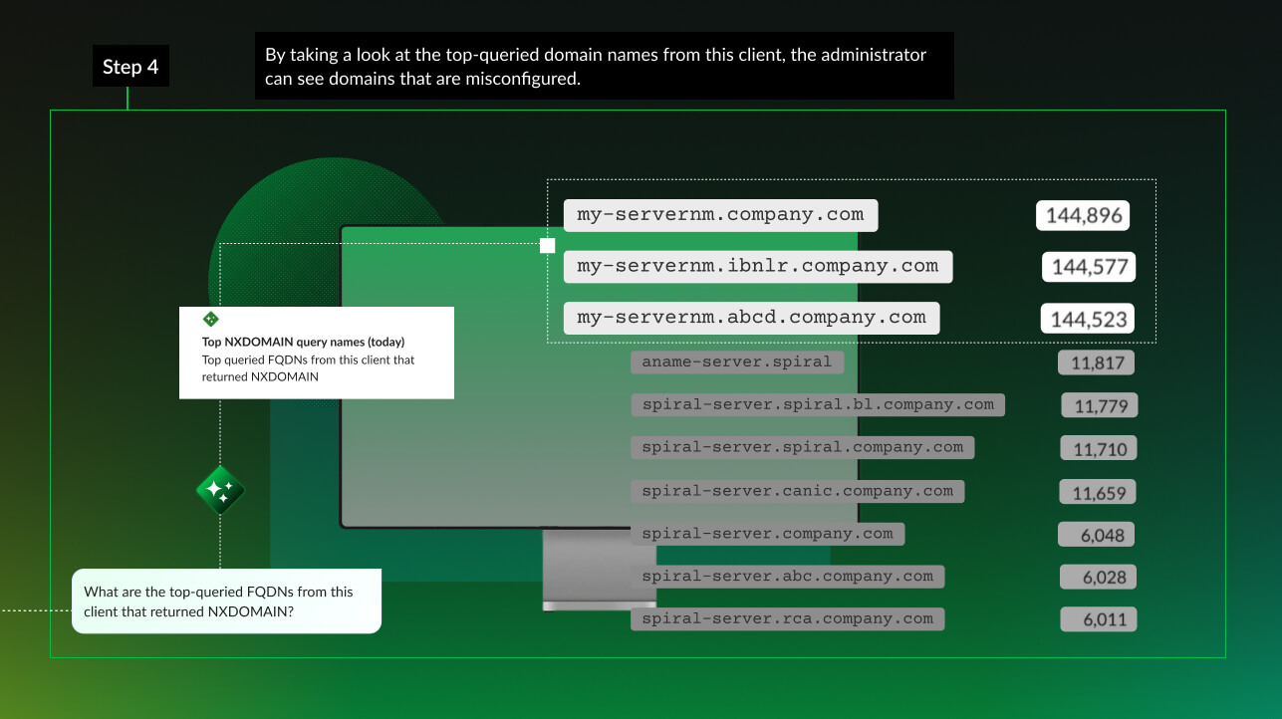Click the spiral-server.company.com entry
Screen dimensions: 1282x719
(768, 534)
